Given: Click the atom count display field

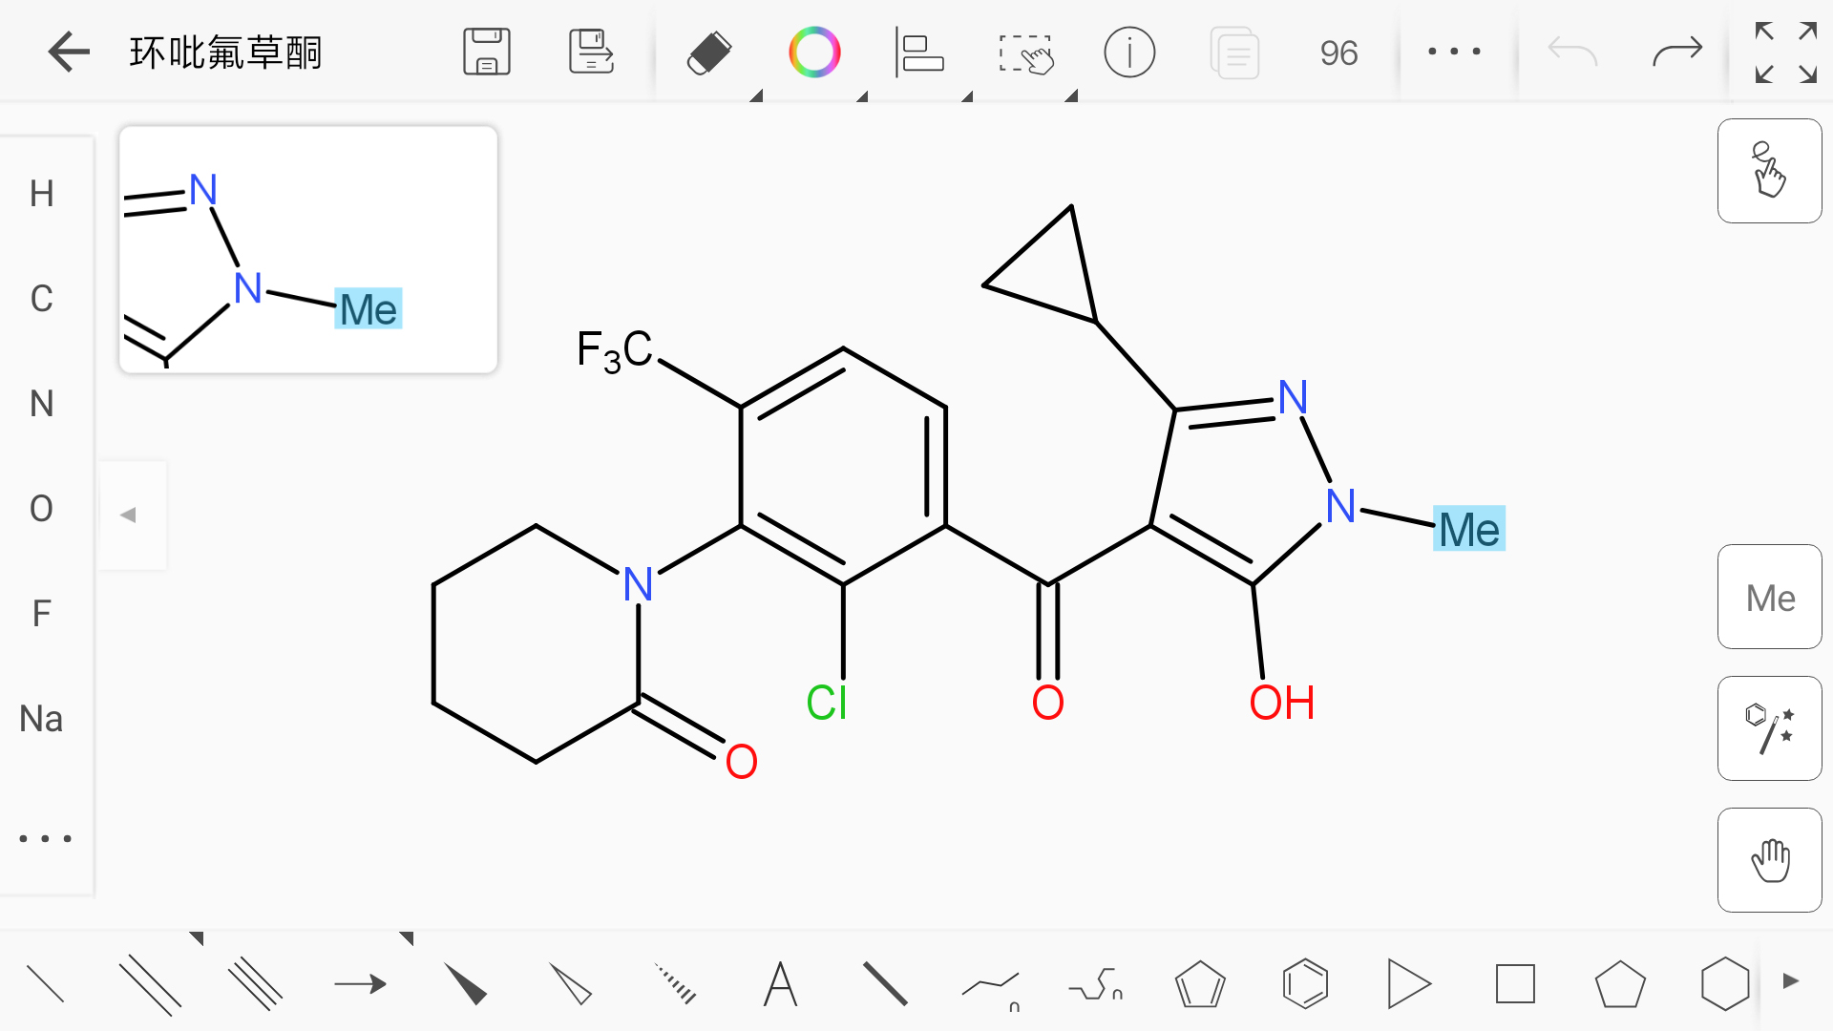Looking at the screenshot, I should tap(1338, 53).
